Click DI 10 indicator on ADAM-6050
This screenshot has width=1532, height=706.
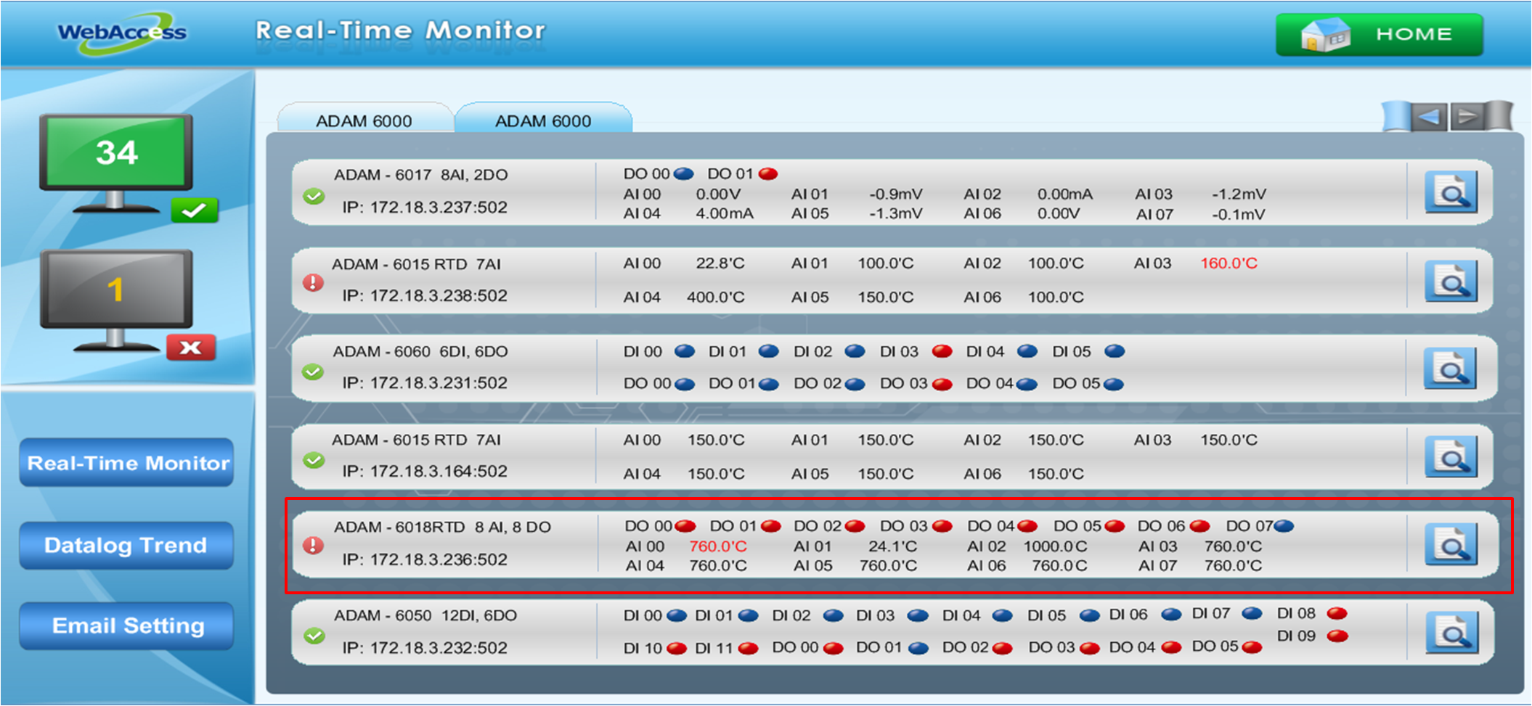click(677, 648)
